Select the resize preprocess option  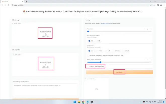(97, 51)
